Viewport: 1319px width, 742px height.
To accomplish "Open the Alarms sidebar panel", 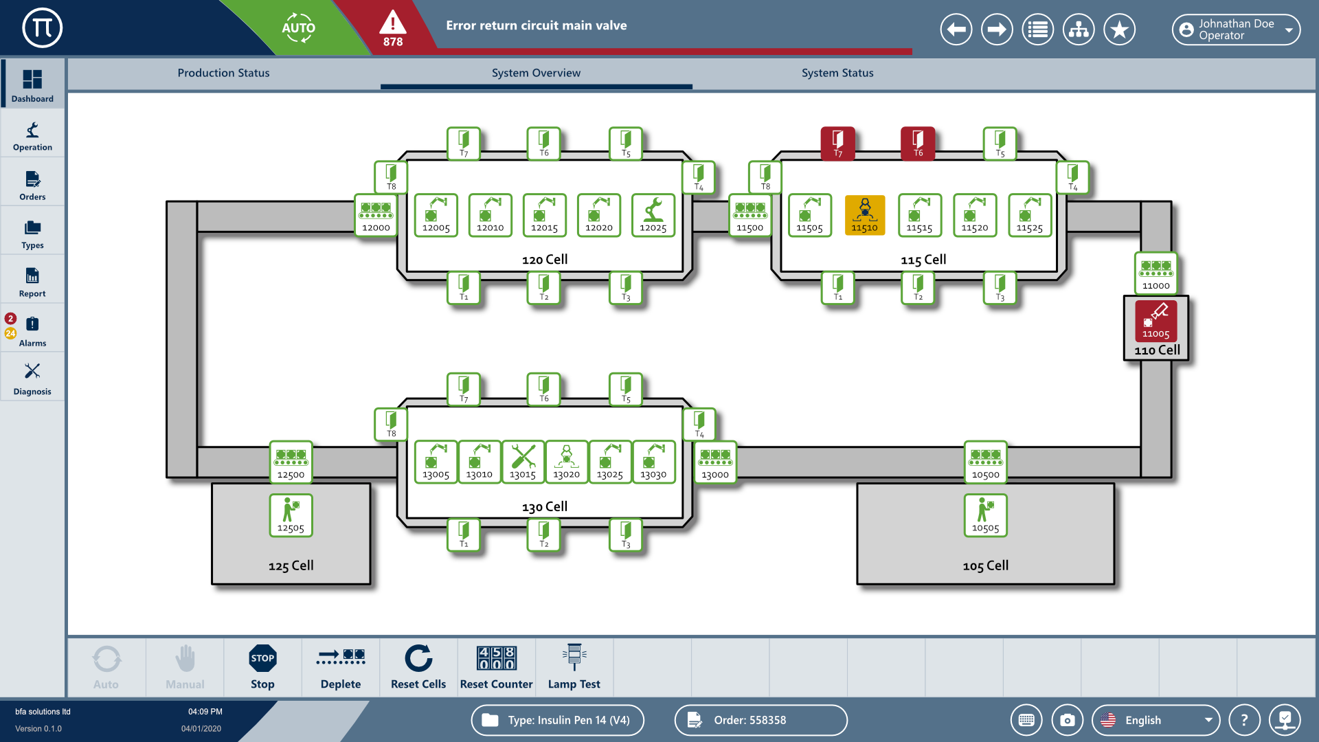I will coord(32,330).
